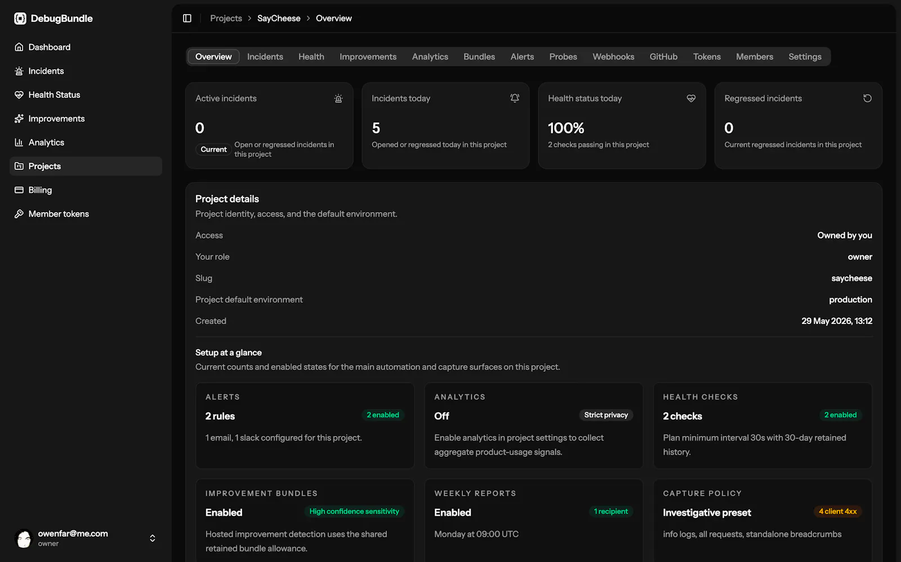Click the bell icon on Incidents today card
Image resolution: width=901 pixels, height=562 pixels.
tap(515, 98)
